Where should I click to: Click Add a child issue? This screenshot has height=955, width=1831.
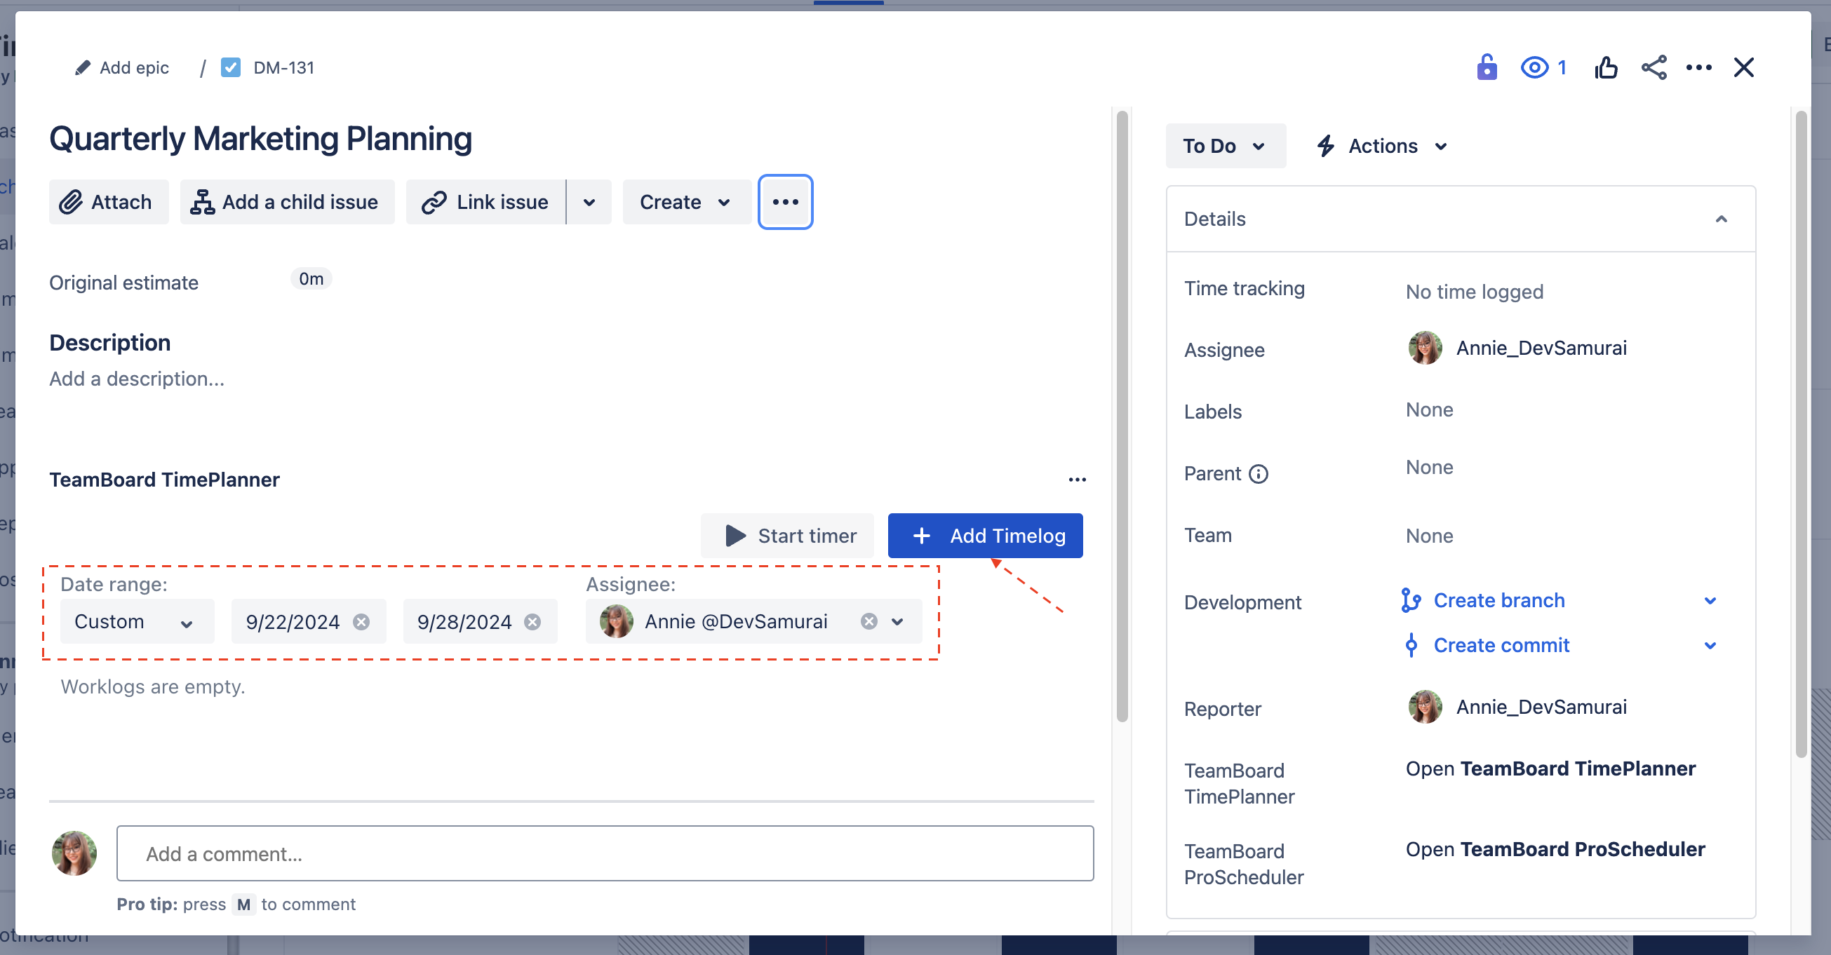(286, 202)
